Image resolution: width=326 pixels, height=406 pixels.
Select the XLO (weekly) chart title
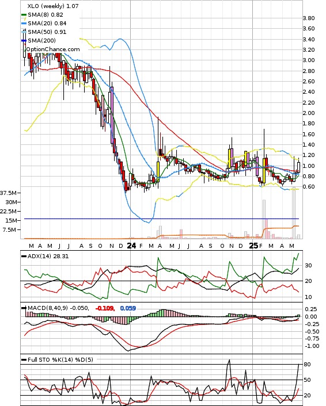52,6
